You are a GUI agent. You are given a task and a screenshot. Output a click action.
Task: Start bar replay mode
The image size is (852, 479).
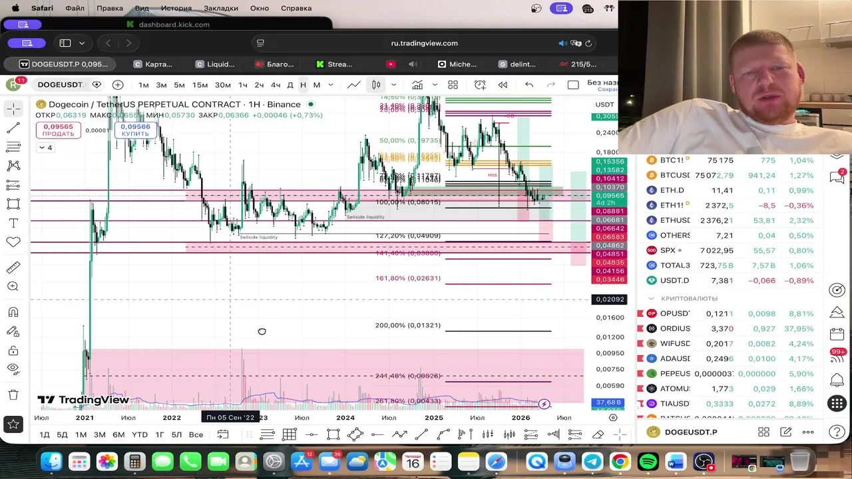click(503, 84)
